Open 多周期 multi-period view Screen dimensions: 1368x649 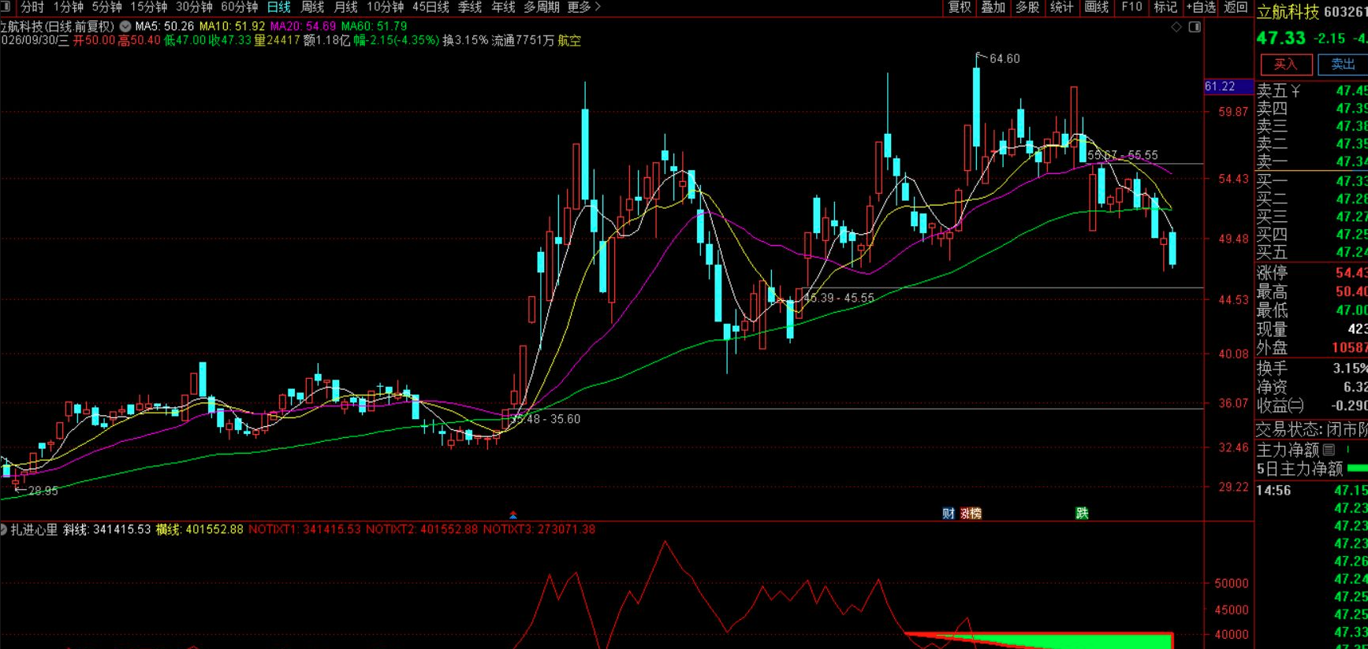tap(542, 7)
